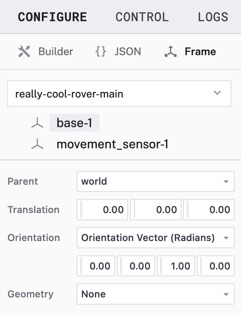This screenshot has width=241, height=315.
Task: Select base-1 in the frame tree
Action: (75, 123)
